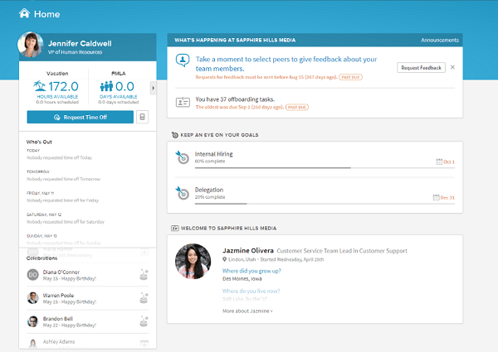Click the Home house icon
Screen dimensions: 498x352
[24, 13]
